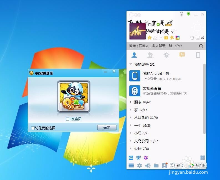The width and height of the screenshot is (220, 180).
Task: Open the colorful APP icon
Action: (x=178, y=38)
